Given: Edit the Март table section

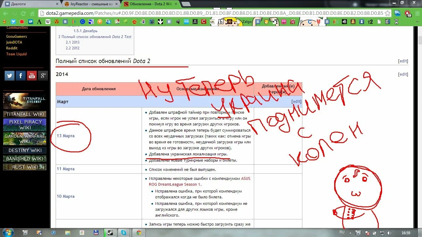Looking at the screenshot, I should 296,101.
